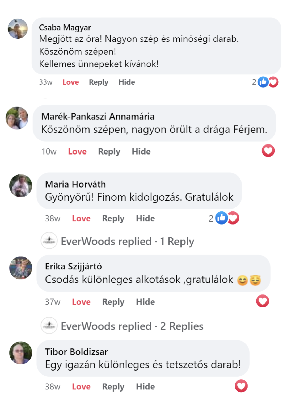Screen dimensions: 287x399
Task: Toggle Love on Tibor Boldizsar's comment
Action: 81,386
